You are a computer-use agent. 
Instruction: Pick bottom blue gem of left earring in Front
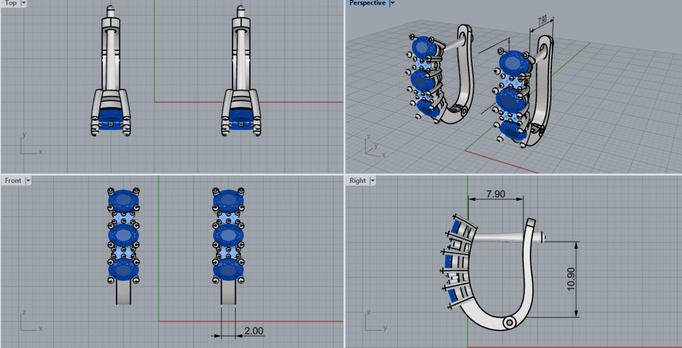click(x=123, y=269)
